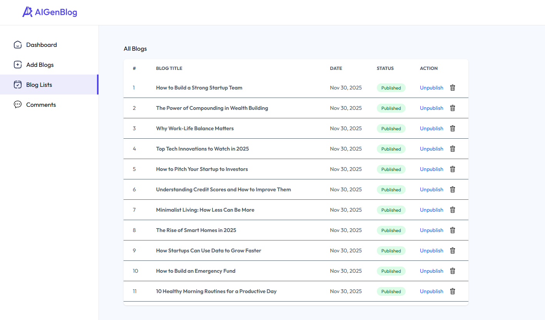
Task: Unpublish The Power of Compounding blog
Action: 431,108
